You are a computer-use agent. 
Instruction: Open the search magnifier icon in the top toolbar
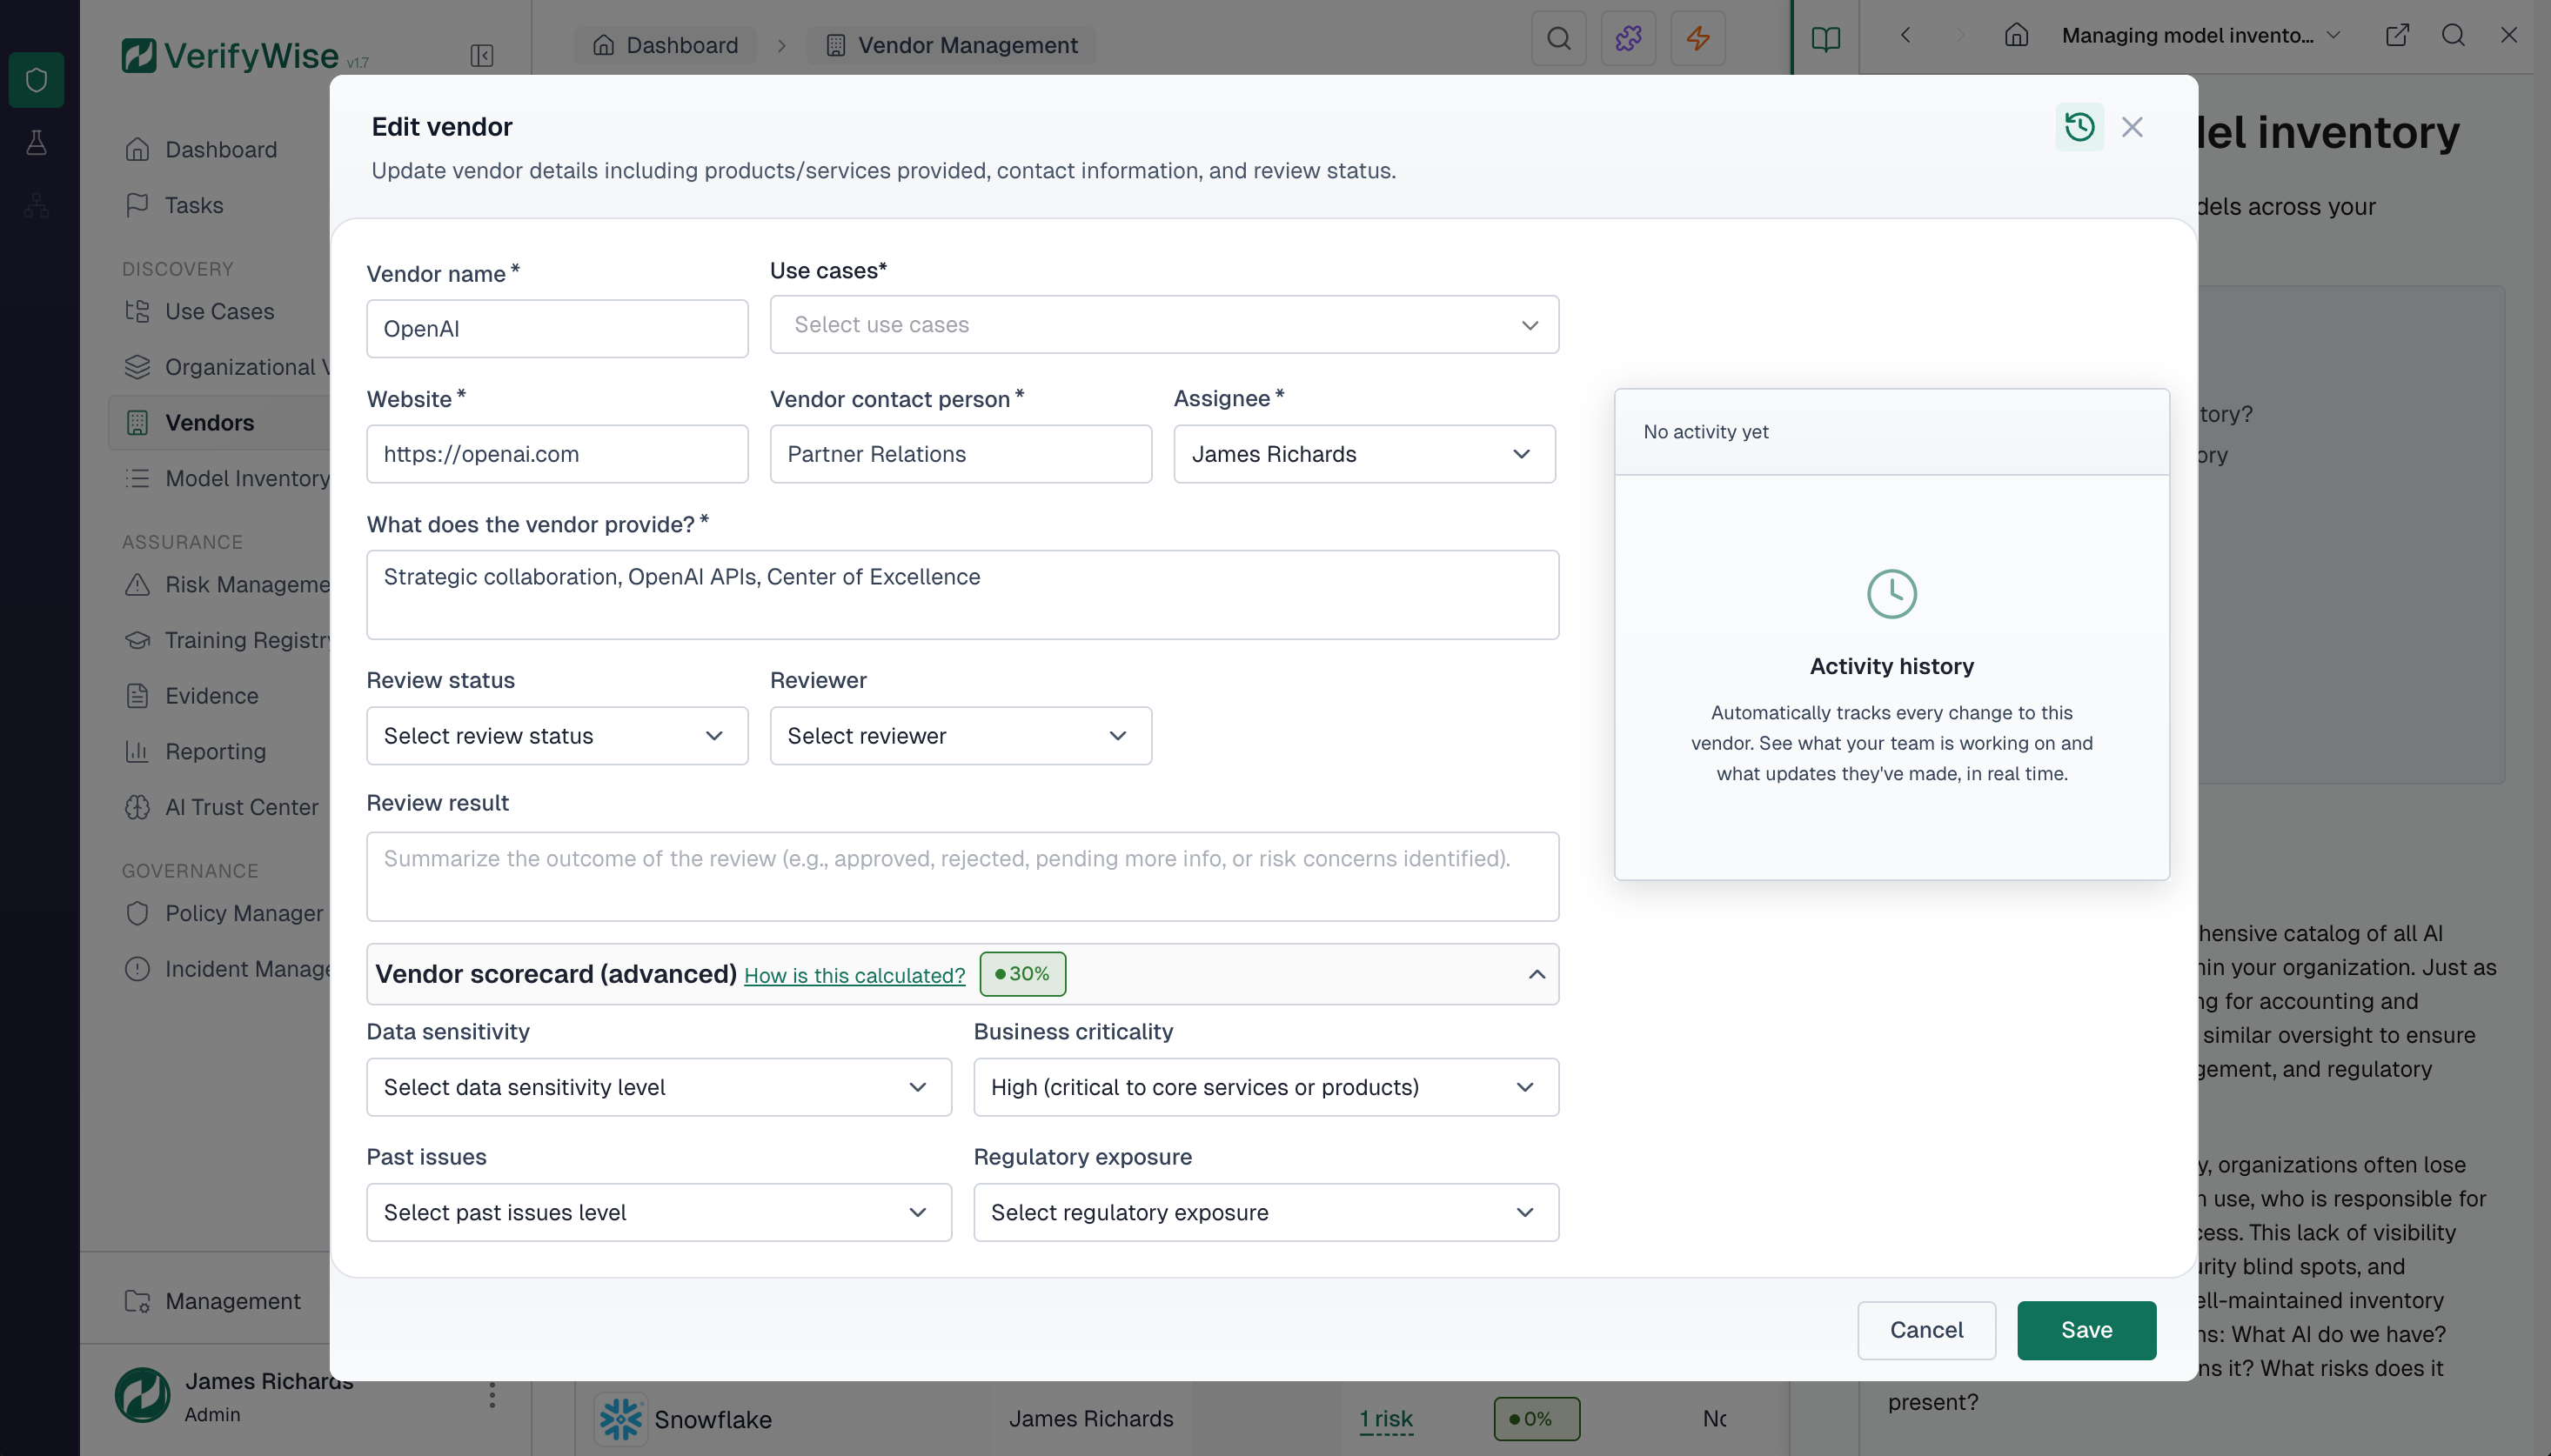[x=1558, y=38]
